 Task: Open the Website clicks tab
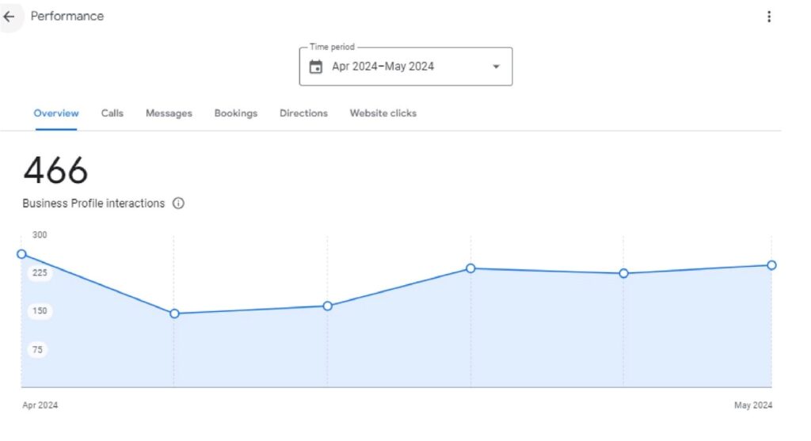click(383, 113)
